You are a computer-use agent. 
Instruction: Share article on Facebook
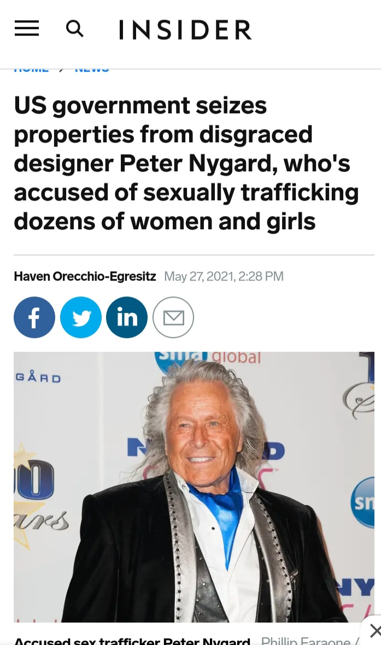tap(34, 317)
